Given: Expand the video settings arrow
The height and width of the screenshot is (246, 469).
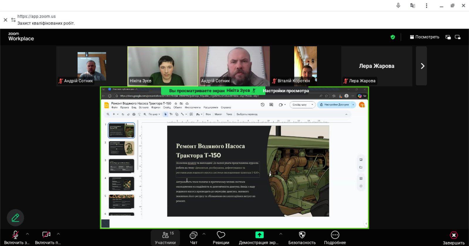Looking at the screenshot, I should [58, 234].
